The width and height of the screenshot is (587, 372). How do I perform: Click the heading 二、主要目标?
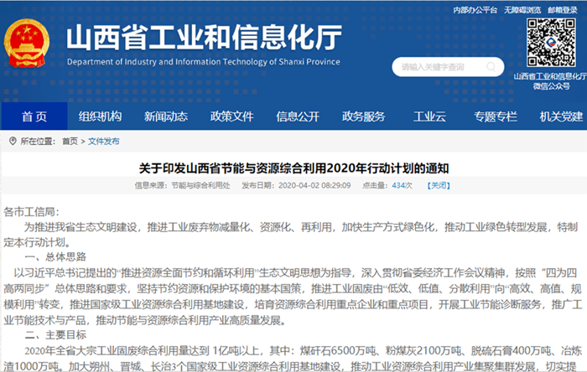click(x=55, y=334)
